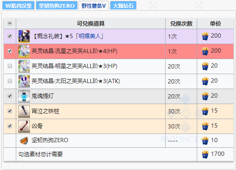Click the price 10 in 坚韧热狗ZERO row
Image resolution: width=236 pixels, height=170 pixels.
click(214, 140)
